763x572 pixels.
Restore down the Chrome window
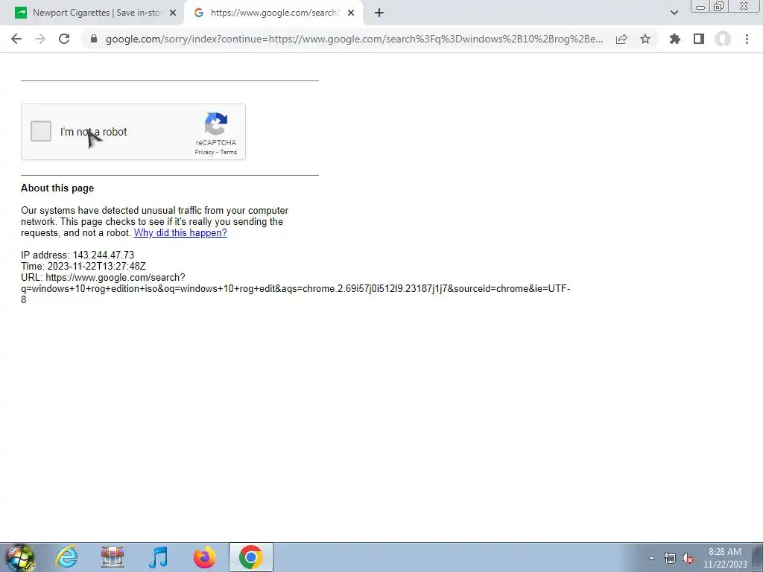pyautogui.click(x=718, y=7)
